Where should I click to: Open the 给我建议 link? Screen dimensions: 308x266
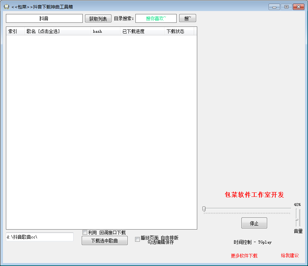(x=290, y=255)
